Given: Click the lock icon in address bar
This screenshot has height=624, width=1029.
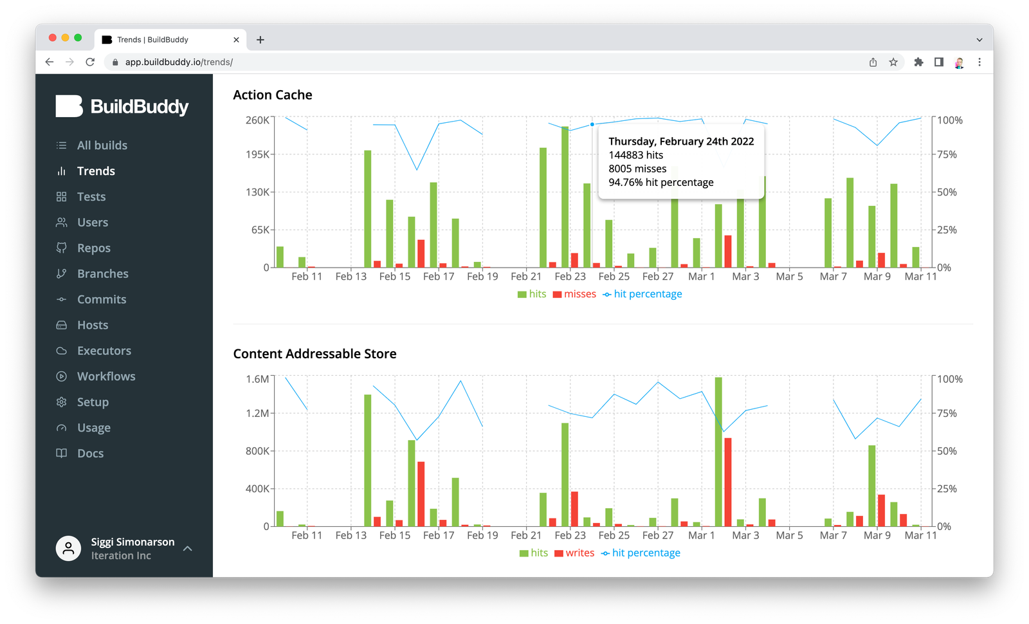Looking at the screenshot, I should click(x=116, y=62).
